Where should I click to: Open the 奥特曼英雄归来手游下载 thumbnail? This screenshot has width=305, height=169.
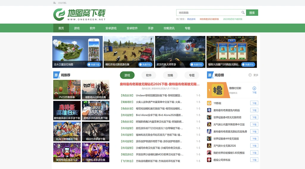click(x=67, y=110)
